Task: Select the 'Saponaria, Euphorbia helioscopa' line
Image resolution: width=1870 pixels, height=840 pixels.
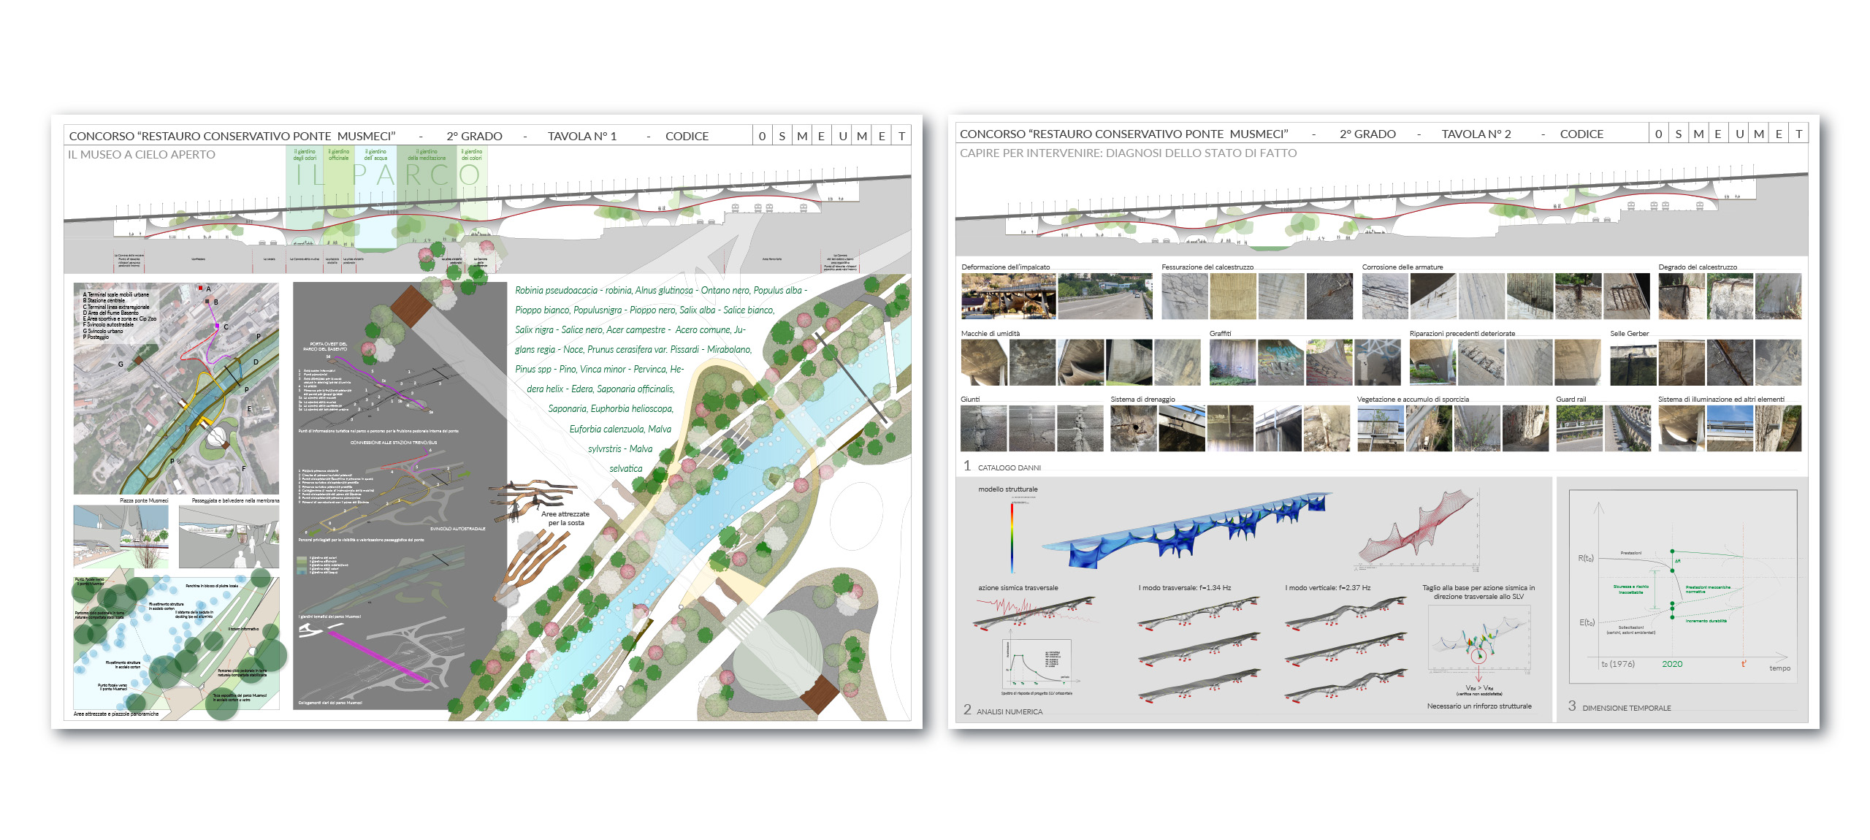Action: (611, 408)
